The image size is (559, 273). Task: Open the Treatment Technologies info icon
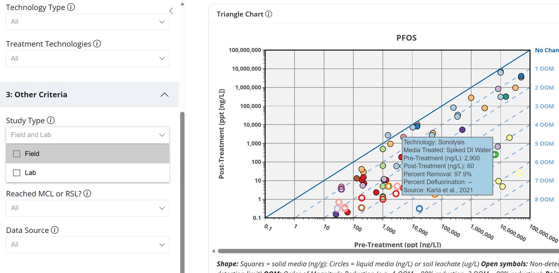tap(97, 44)
